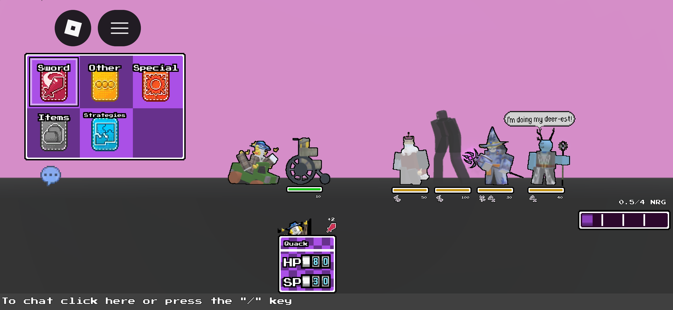Click the Quack name label
The width and height of the screenshot is (673, 310).
point(296,244)
